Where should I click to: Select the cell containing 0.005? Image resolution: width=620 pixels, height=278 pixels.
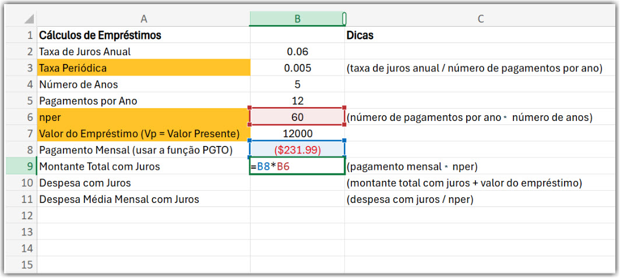297,68
